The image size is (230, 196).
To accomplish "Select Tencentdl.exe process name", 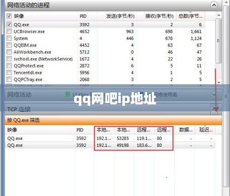I will [x=28, y=73].
